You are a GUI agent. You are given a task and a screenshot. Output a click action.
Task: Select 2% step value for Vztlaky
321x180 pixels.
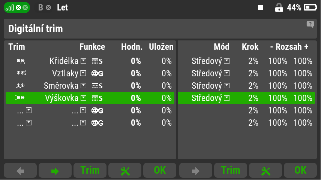[253, 73]
